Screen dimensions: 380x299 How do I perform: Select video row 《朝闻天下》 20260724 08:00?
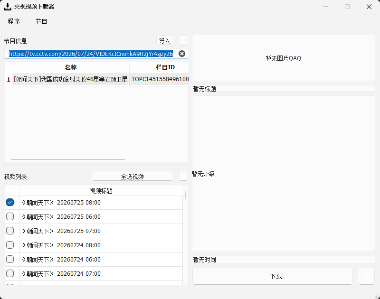101,245
